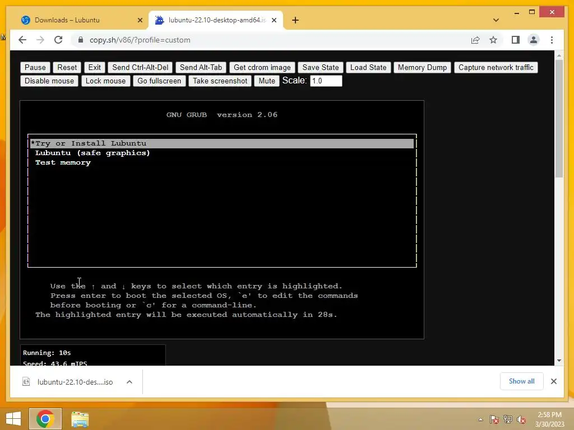
Task: Send Ctrl-Alt-Del to the guest
Action: [140, 67]
